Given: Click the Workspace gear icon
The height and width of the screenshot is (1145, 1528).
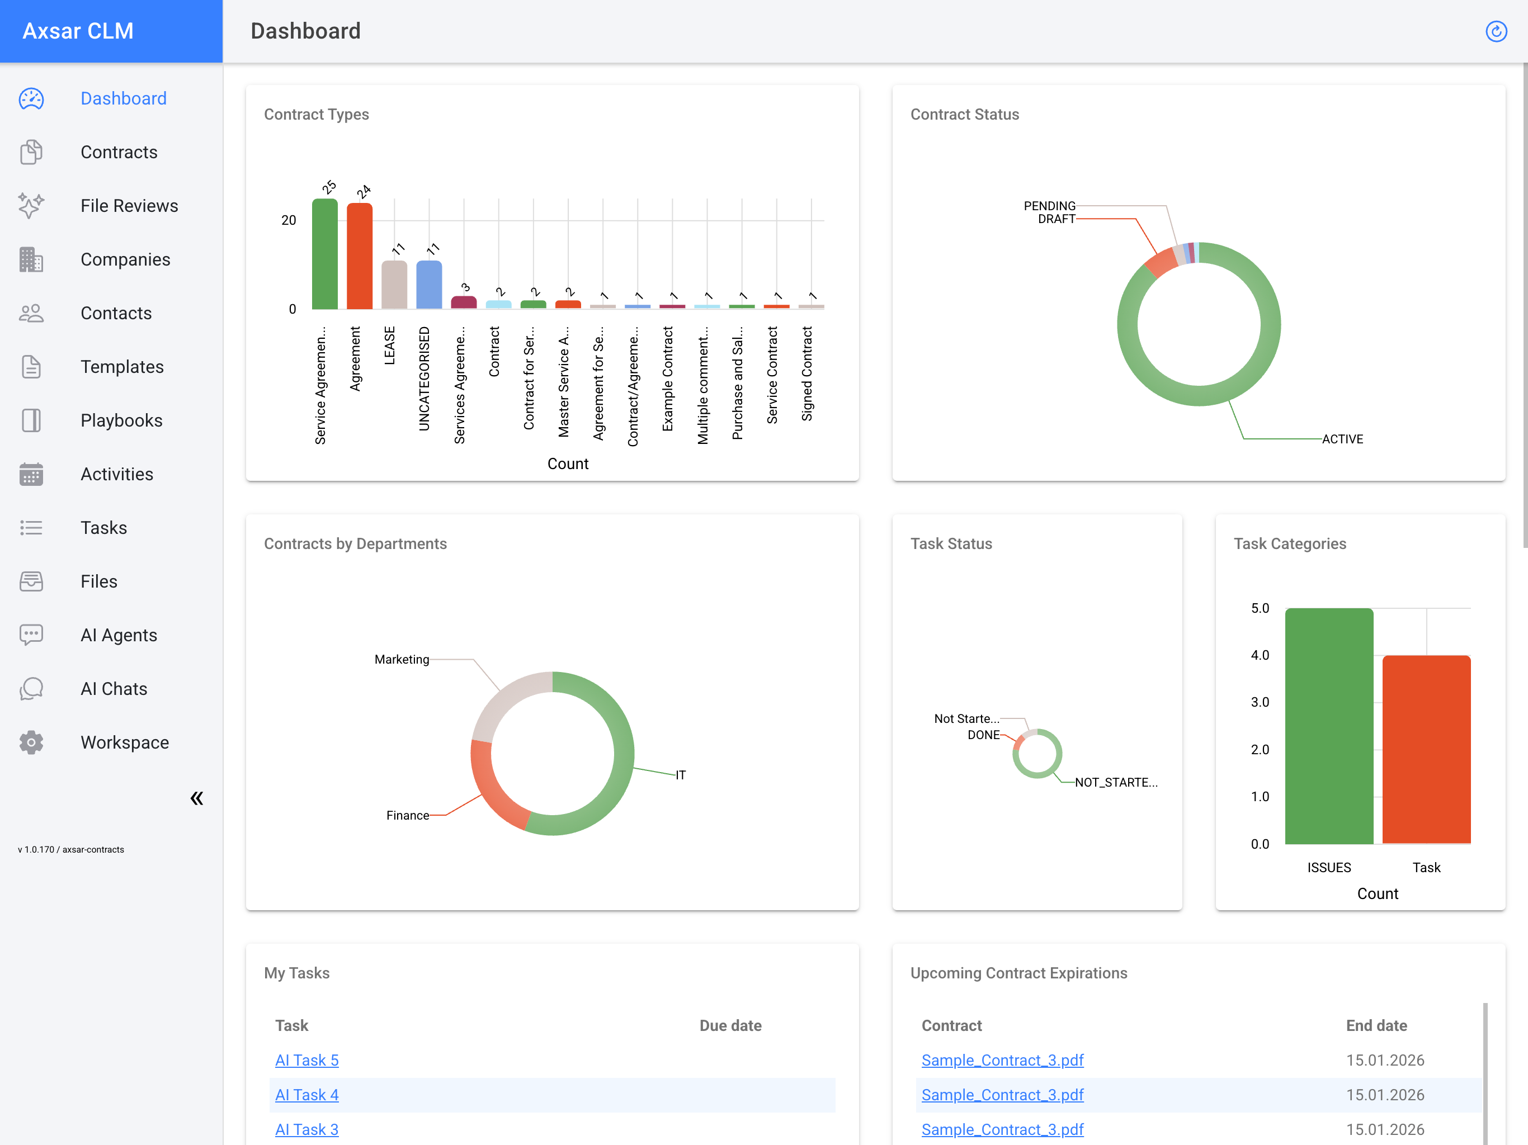Looking at the screenshot, I should 31,742.
